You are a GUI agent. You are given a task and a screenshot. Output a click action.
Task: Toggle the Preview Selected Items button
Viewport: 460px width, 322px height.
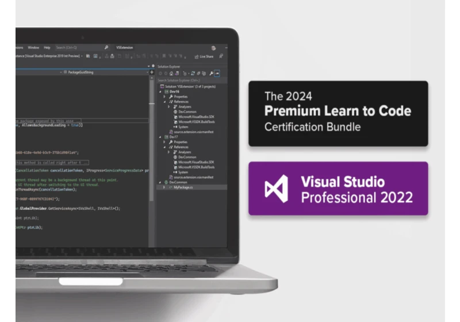[x=217, y=74]
